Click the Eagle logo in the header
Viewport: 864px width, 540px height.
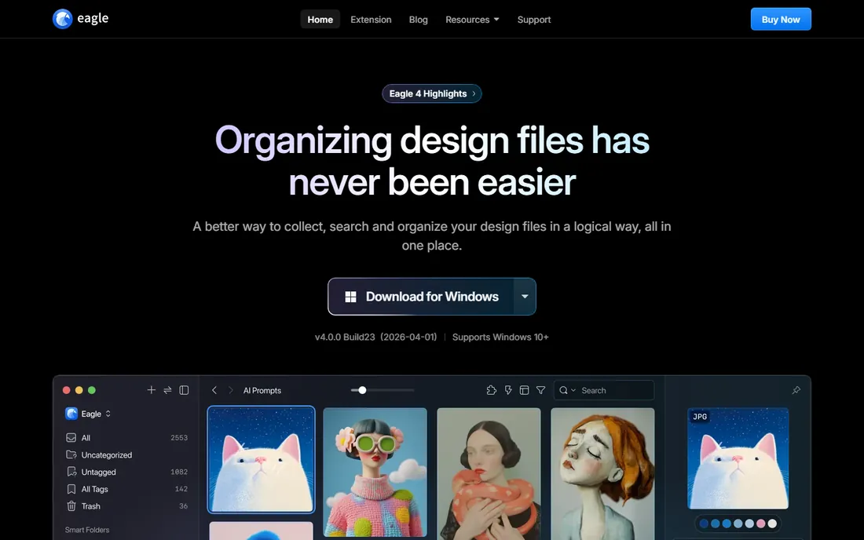click(x=80, y=19)
